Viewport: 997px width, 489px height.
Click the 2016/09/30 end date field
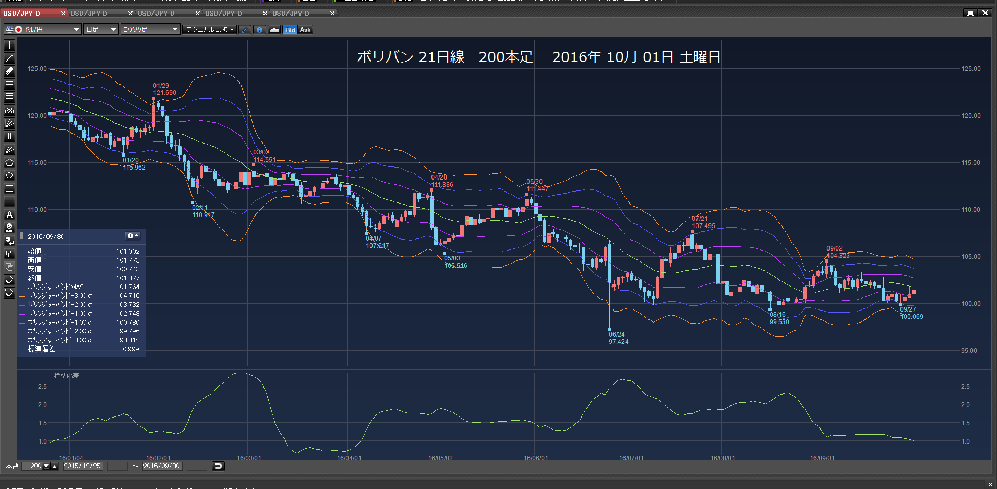(162, 466)
